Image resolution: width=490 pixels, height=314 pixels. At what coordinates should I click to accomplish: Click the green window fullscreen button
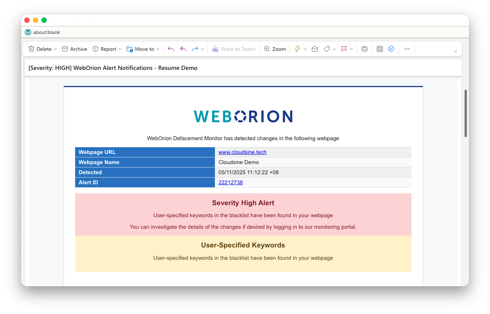click(x=44, y=20)
